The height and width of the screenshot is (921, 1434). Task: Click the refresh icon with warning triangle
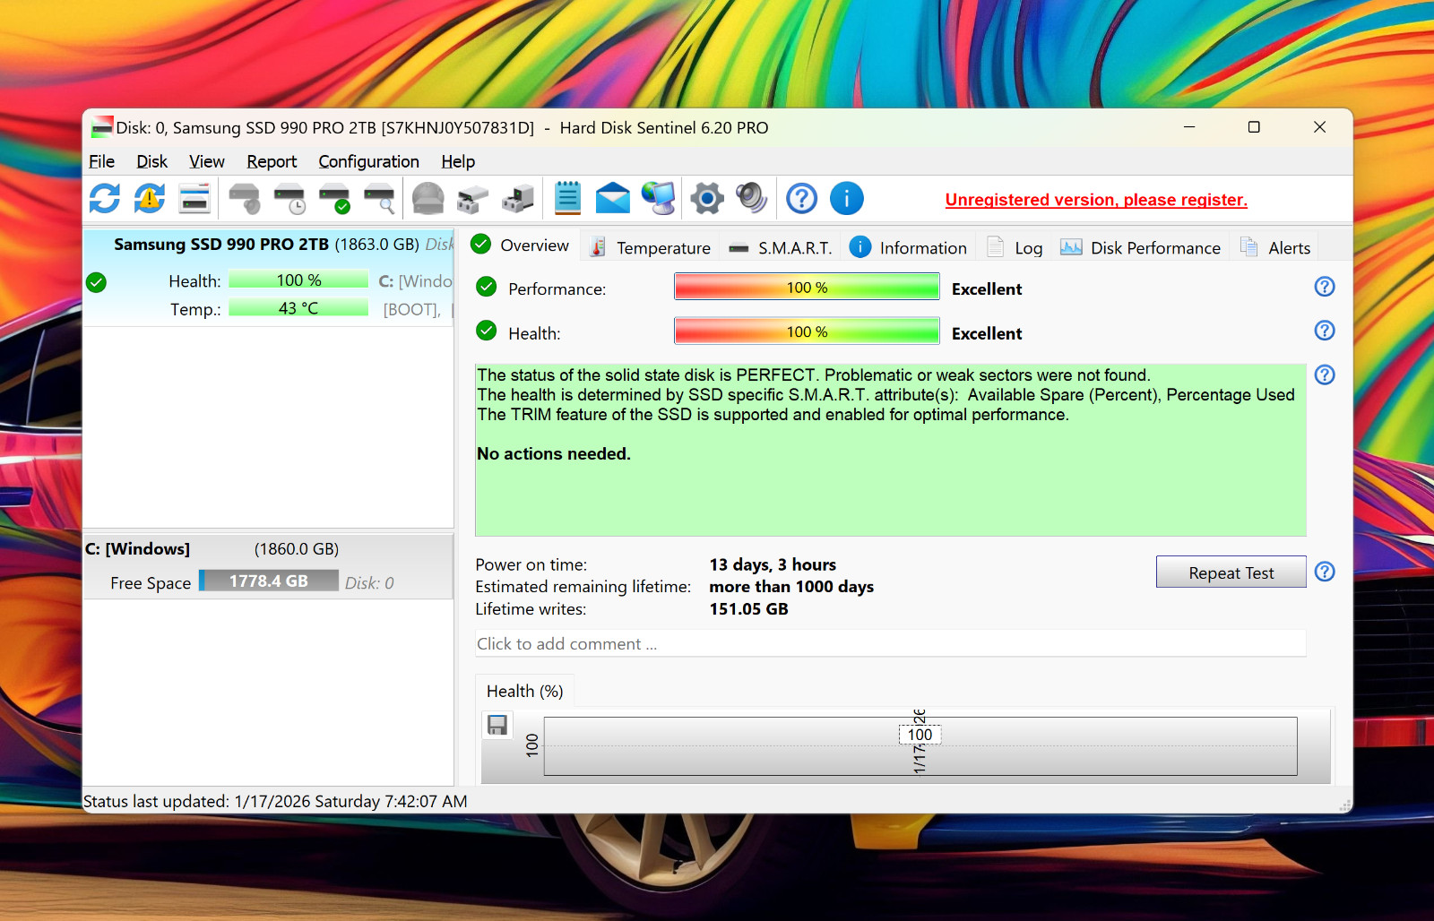click(x=150, y=198)
